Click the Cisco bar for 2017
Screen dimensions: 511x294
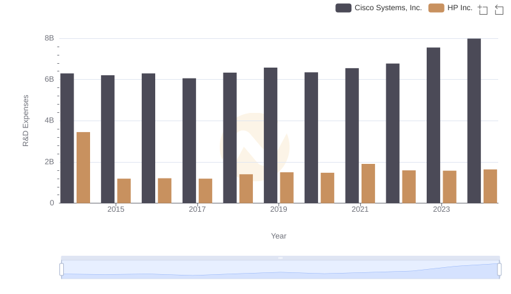(x=189, y=141)
